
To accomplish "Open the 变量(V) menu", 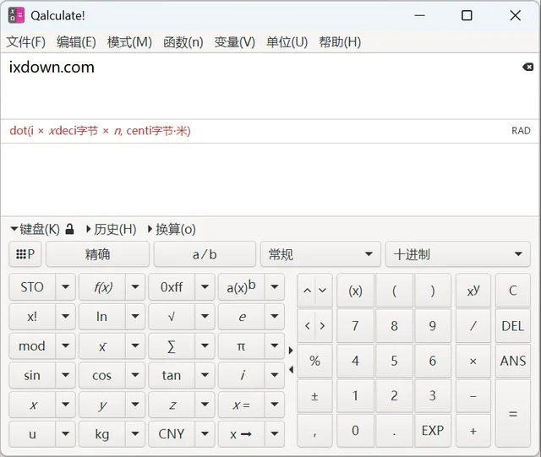I will click(235, 42).
